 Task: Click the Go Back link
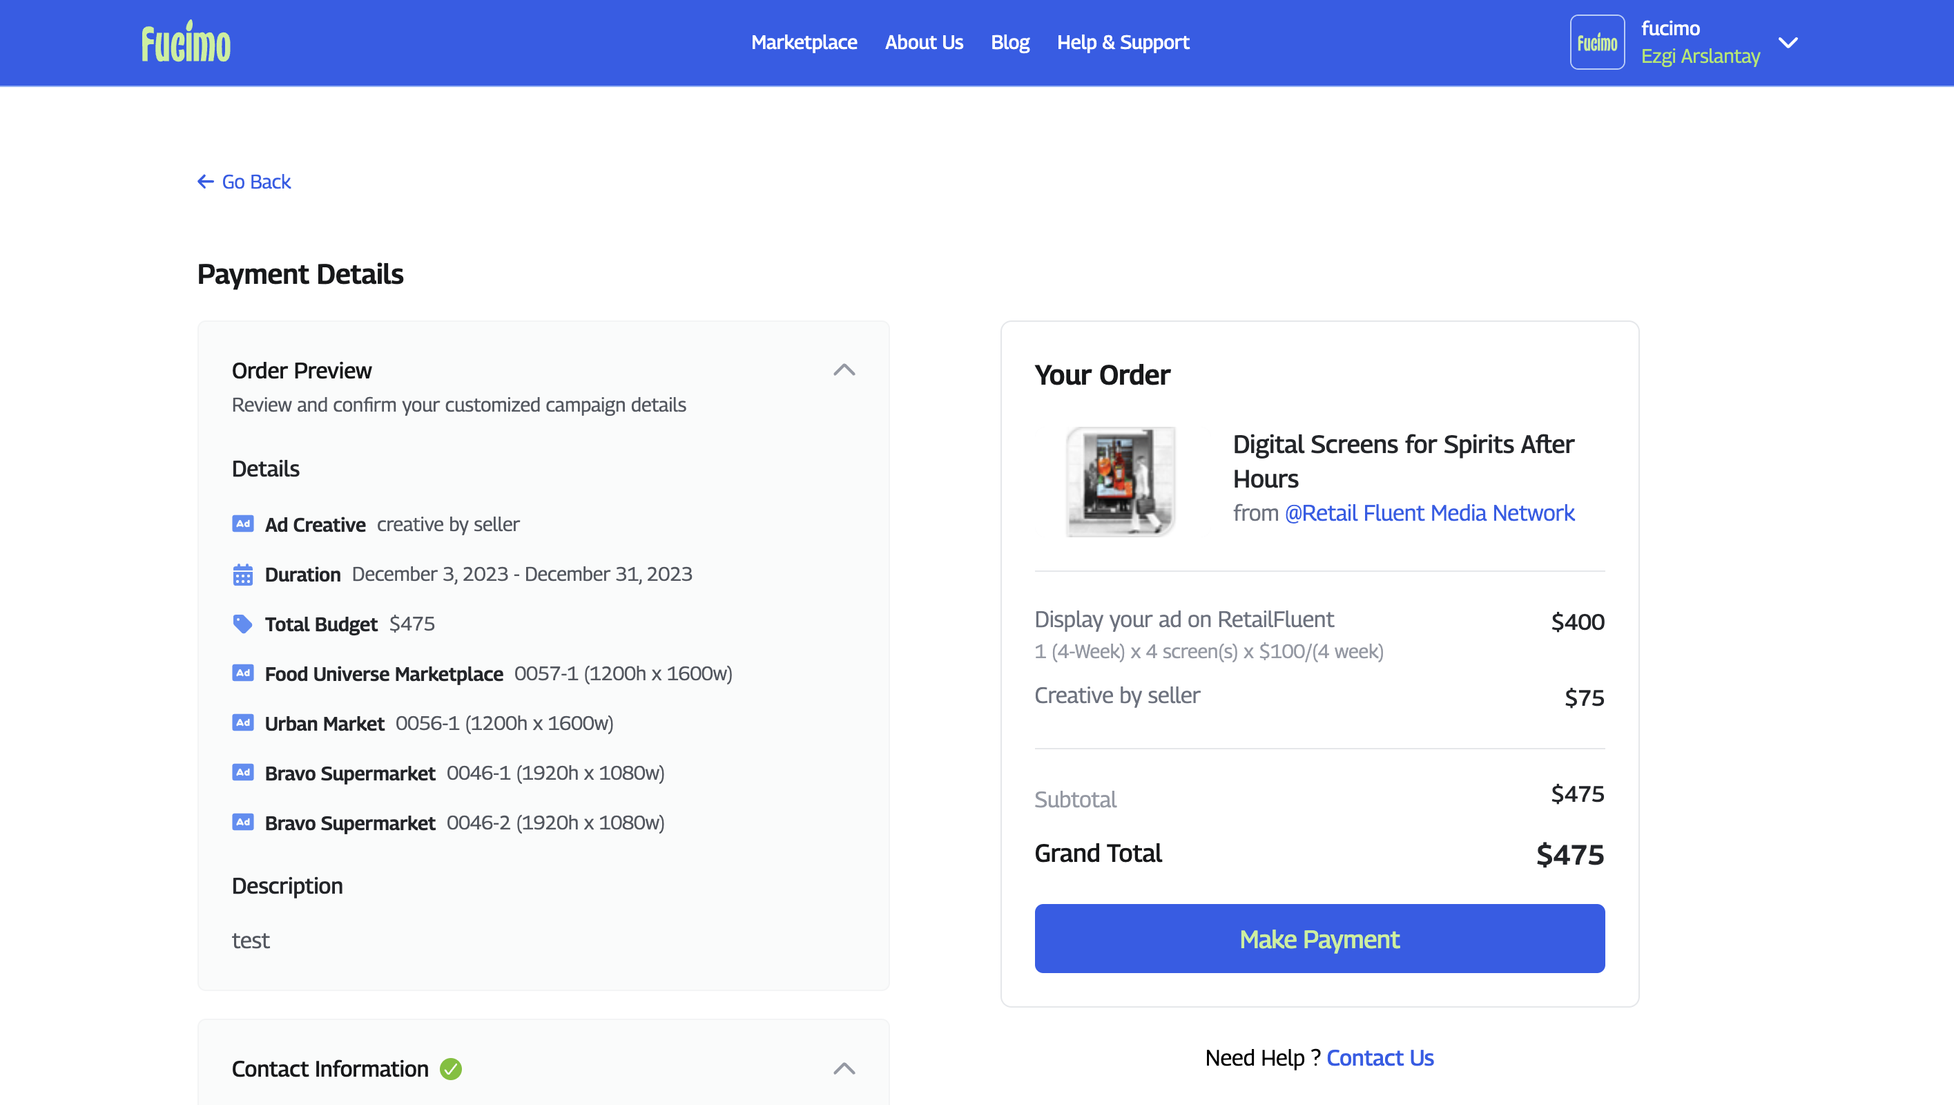pyautogui.click(x=244, y=182)
